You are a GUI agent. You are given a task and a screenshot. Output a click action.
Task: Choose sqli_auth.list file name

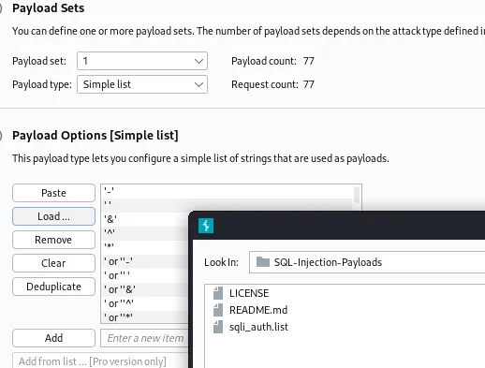258,327
